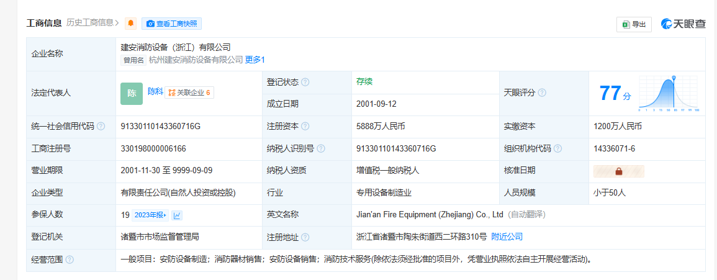Screen dimensions: 717x280
Task: Click help icon beside 组织机构代码
Action: (558, 148)
